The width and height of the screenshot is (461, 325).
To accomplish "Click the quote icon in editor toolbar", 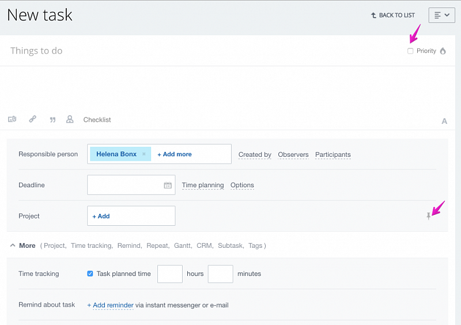I will [52, 120].
